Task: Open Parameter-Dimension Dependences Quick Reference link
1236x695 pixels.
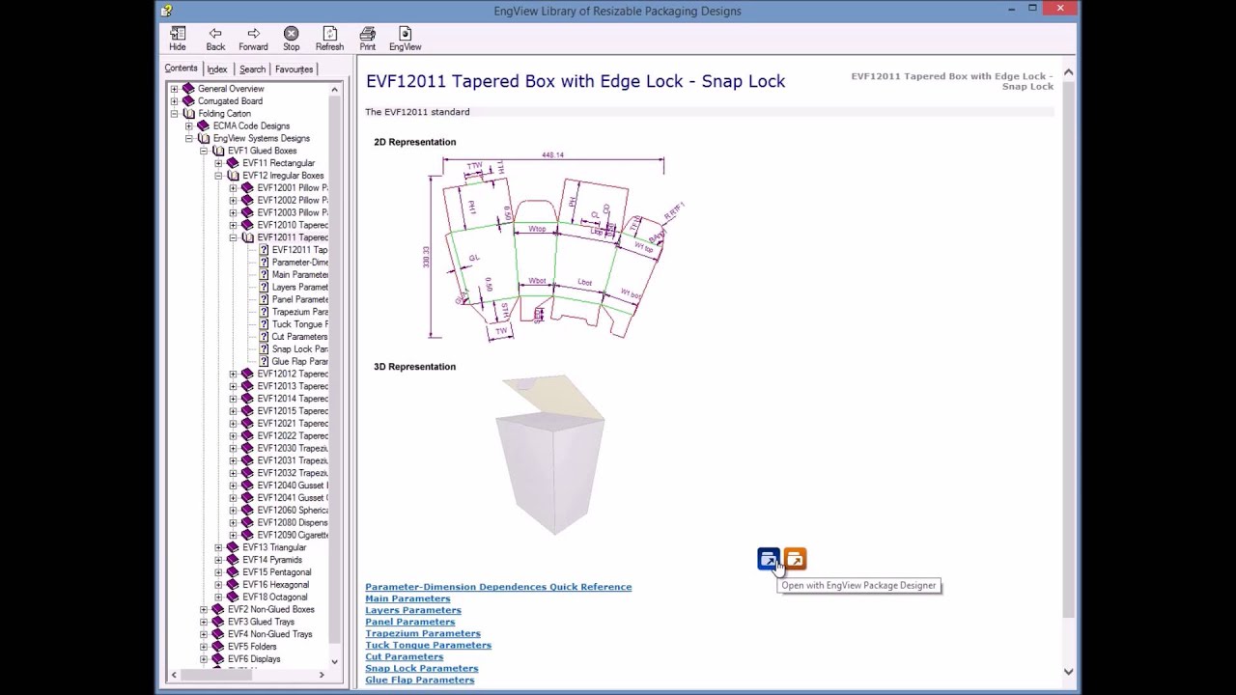Action: point(498,587)
